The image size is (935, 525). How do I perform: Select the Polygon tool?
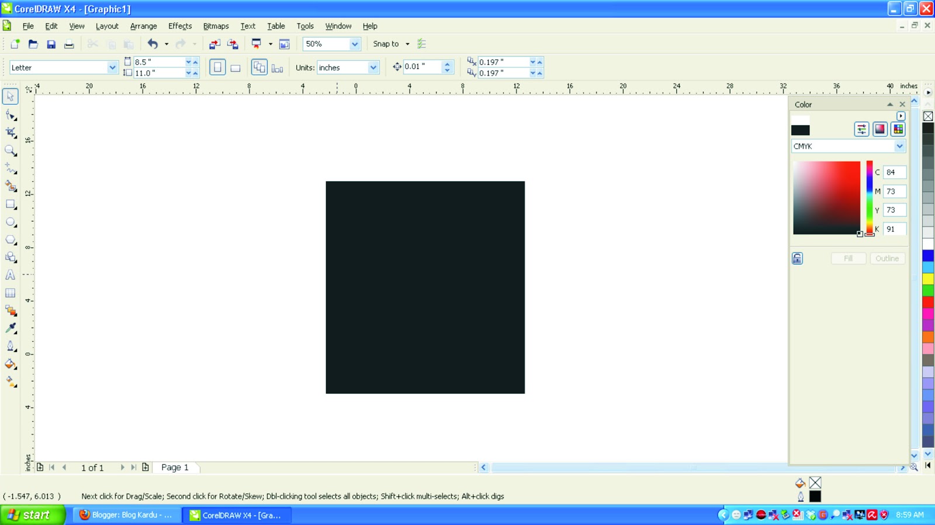11,239
